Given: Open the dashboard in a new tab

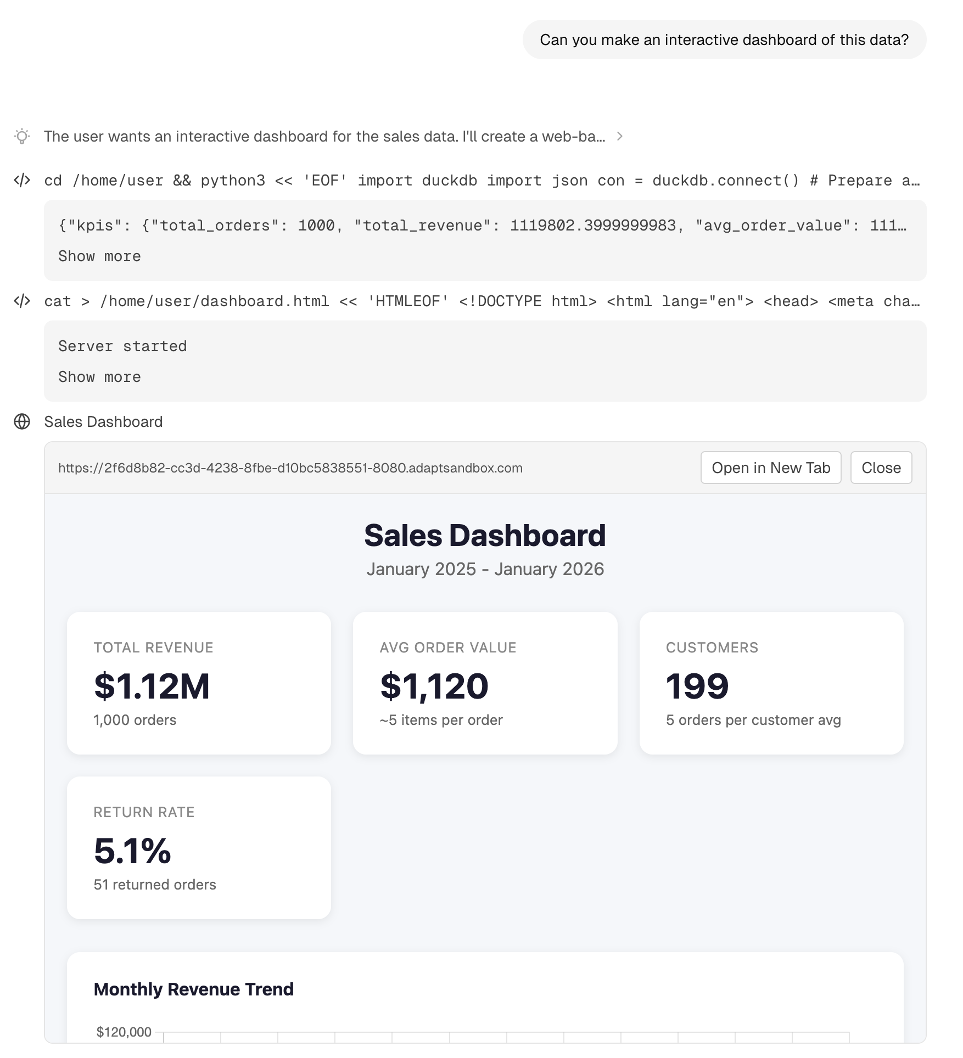Looking at the screenshot, I should pyautogui.click(x=771, y=468).
